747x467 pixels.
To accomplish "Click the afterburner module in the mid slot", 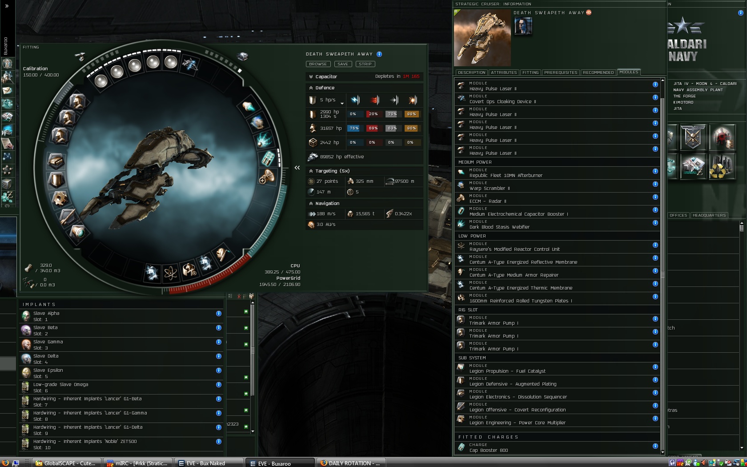I will coord(249,107).
